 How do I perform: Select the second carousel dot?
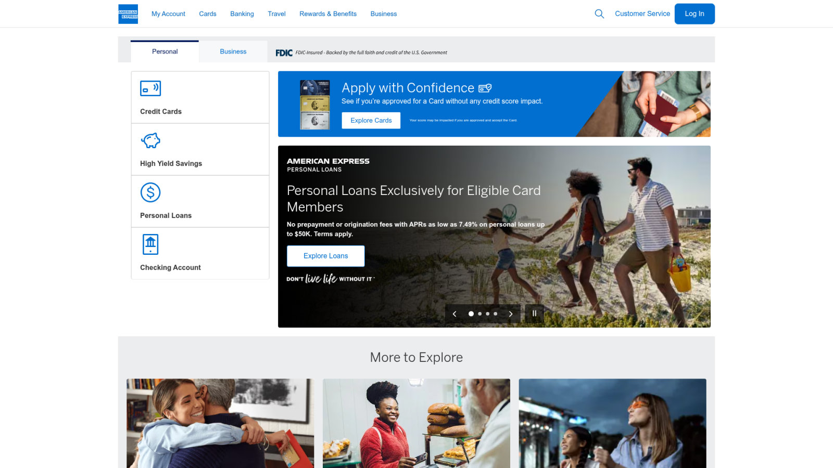pos(479,314)
